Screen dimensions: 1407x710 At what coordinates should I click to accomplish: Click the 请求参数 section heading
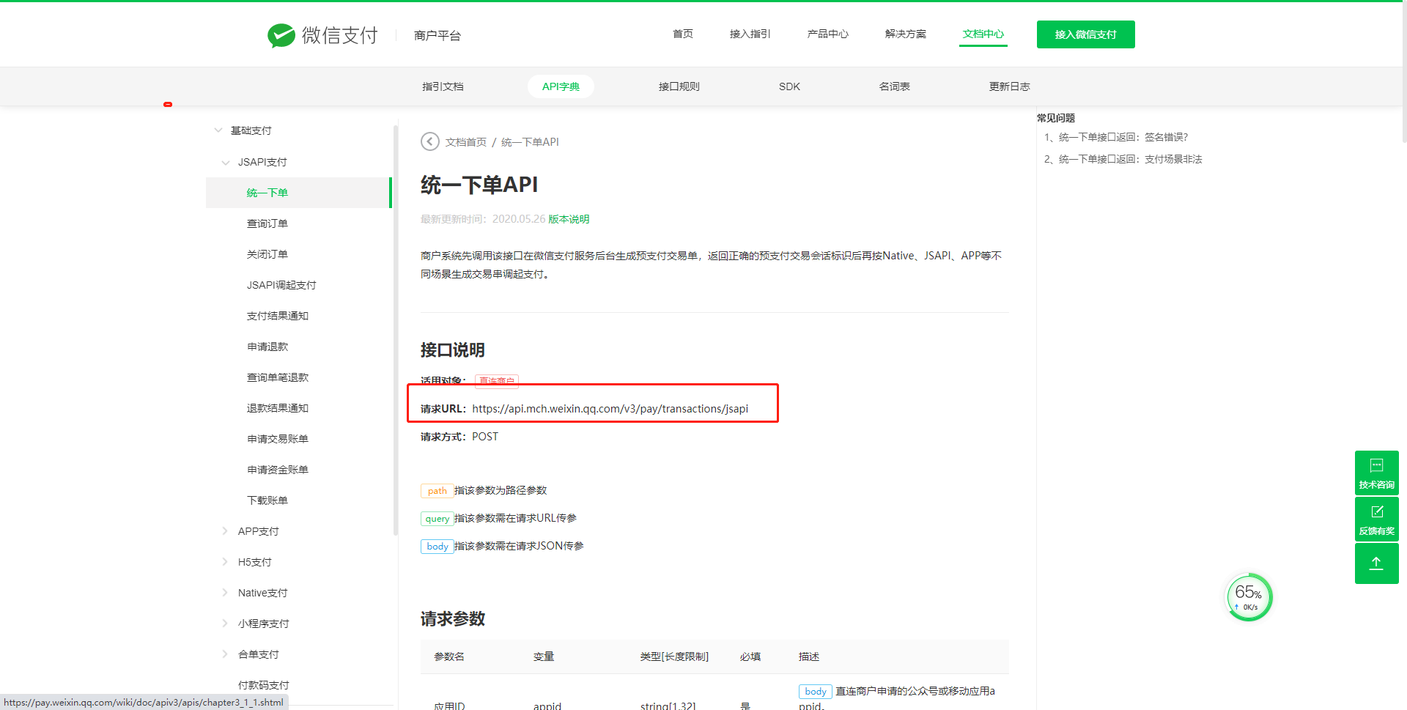[453, 619]
